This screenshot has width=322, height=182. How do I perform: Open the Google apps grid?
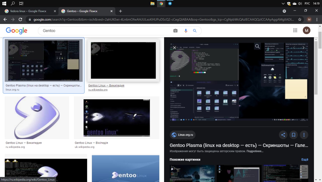coord(295,31)
